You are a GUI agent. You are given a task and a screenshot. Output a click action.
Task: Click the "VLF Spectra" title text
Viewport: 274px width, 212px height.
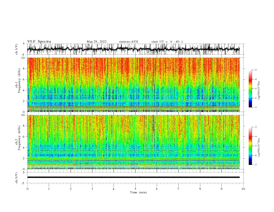coord(39,42)
